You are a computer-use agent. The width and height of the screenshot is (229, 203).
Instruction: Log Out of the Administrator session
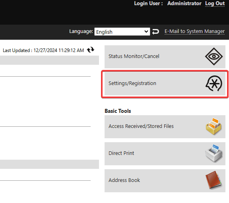click(215, 3)
